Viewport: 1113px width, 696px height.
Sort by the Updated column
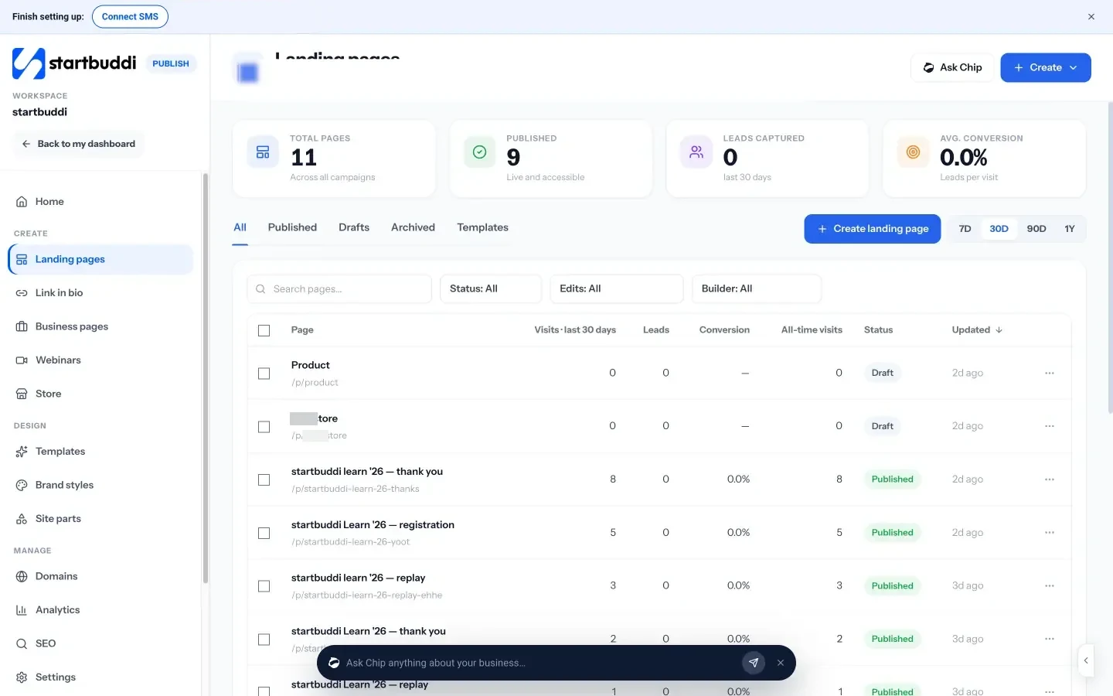point(977,330)
